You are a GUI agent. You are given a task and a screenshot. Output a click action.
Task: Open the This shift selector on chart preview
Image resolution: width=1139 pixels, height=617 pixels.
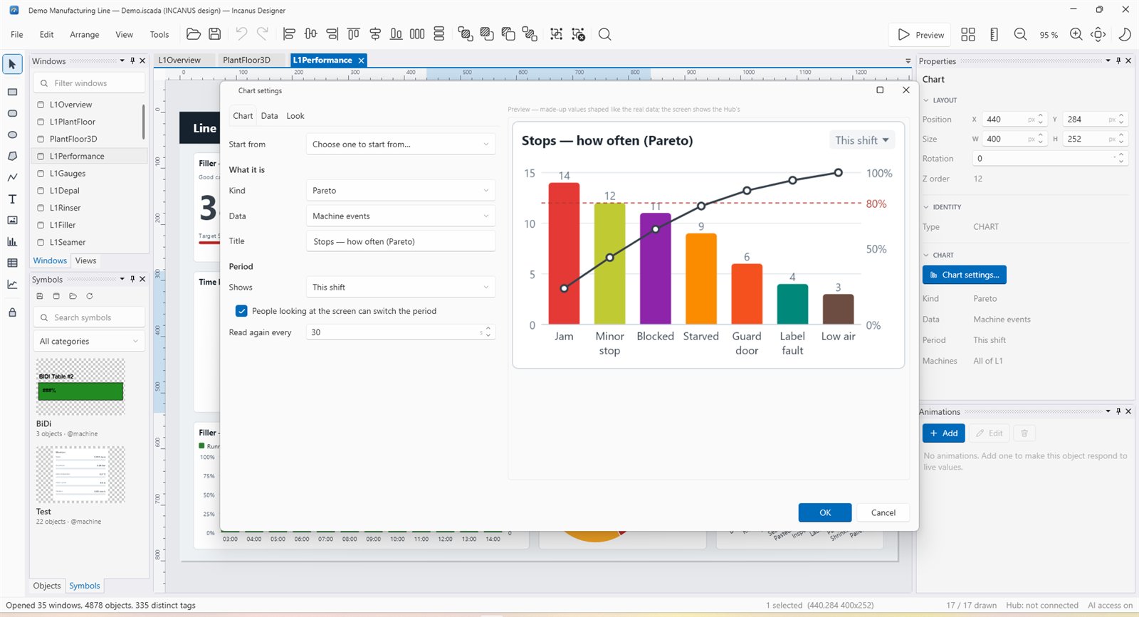pos(862,140)
